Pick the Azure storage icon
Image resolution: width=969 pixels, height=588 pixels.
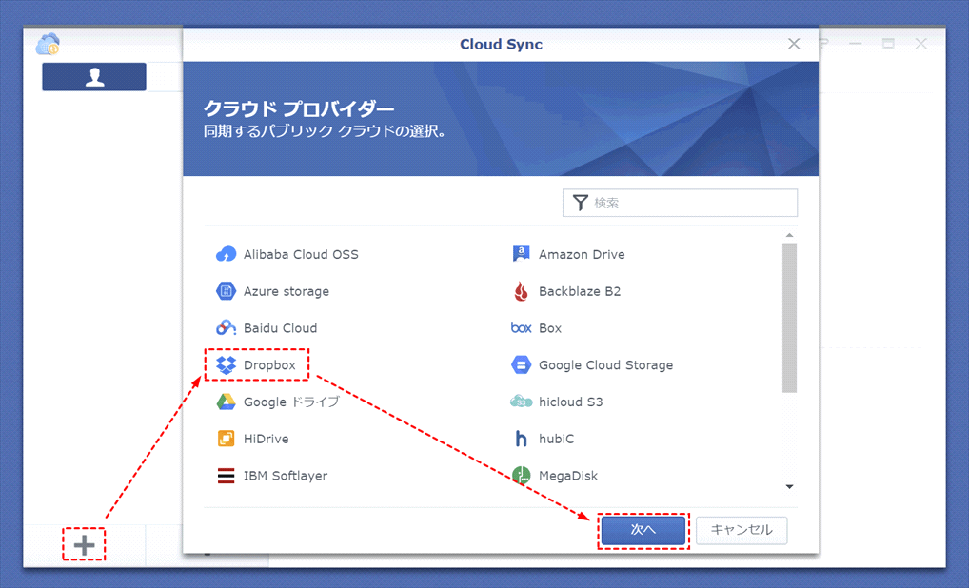pos(226,291)
